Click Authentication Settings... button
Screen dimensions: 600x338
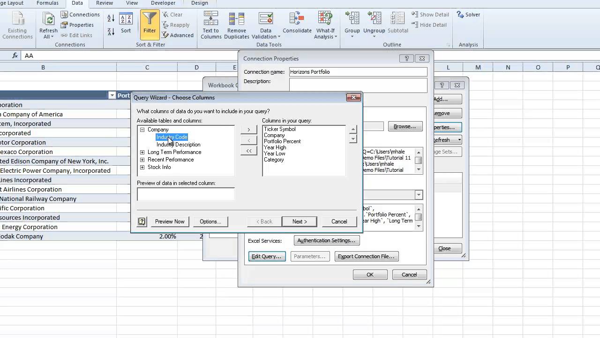(x=327, y=240)
